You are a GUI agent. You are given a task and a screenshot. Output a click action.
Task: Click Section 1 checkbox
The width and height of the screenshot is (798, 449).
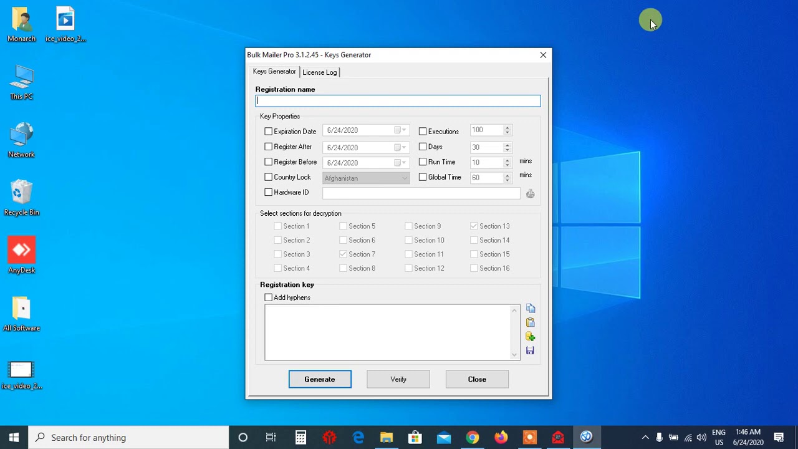pyautogui.click(x=277, y=226)
